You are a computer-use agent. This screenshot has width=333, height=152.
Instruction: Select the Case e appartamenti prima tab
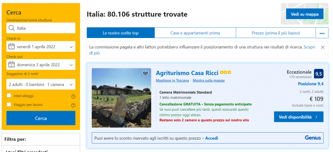coord(195,33)
